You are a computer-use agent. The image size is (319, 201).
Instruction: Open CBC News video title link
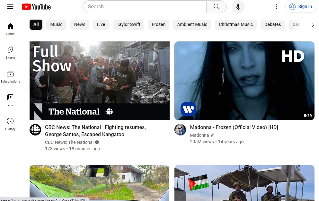pos(95,131)
